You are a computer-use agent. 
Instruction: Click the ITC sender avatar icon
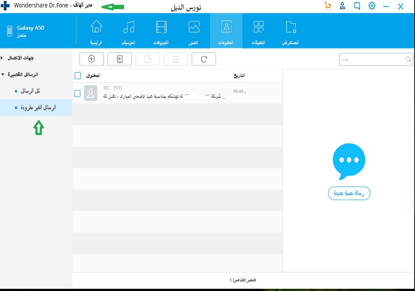click(x=90, y=93)
